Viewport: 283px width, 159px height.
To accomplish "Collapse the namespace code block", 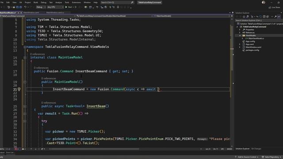I will click(x=25, y=47).
